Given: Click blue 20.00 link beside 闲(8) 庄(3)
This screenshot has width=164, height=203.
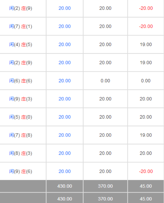Looking at the screenshot, I should click(x=65, y=153).
